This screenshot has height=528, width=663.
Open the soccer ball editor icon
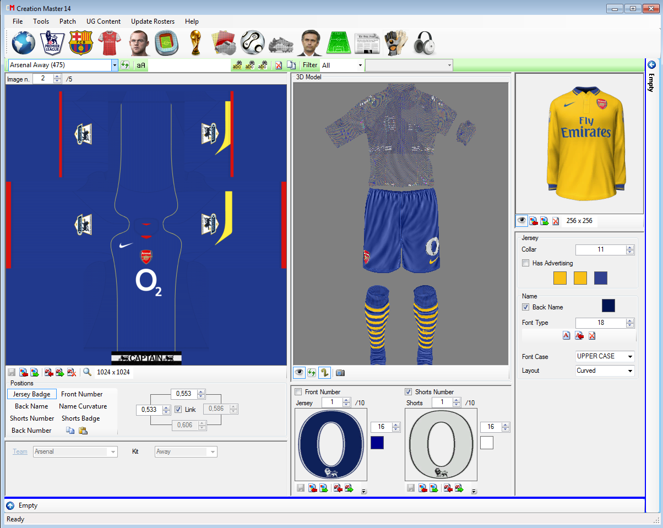tap(253, 42)
